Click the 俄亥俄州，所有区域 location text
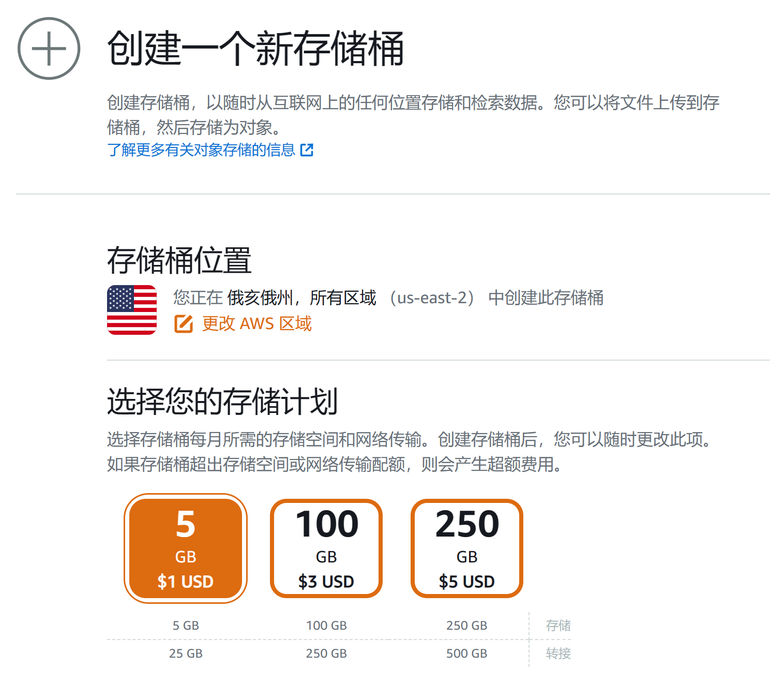Viewport: 770px width, 683px height. click(x=301, y=298)
